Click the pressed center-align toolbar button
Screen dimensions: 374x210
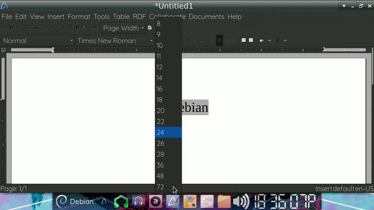220,40
